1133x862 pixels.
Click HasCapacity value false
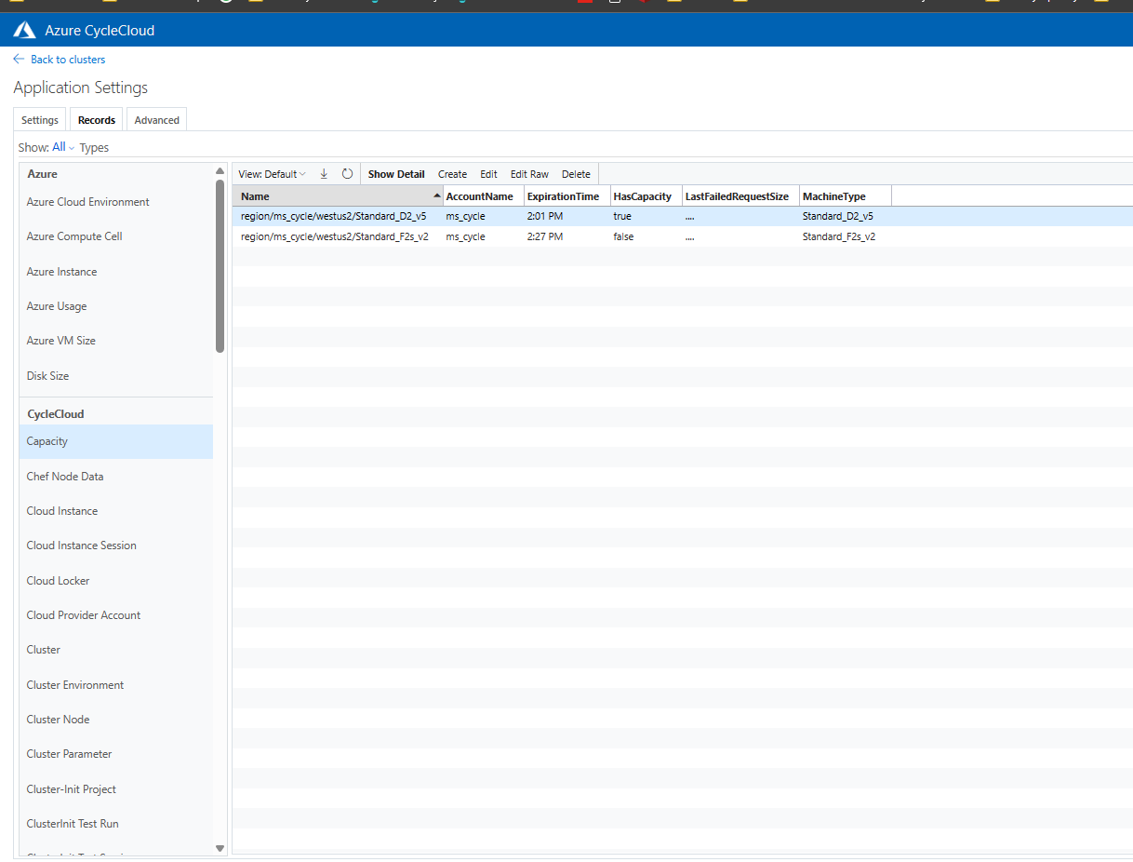click(x=624, y=236)
